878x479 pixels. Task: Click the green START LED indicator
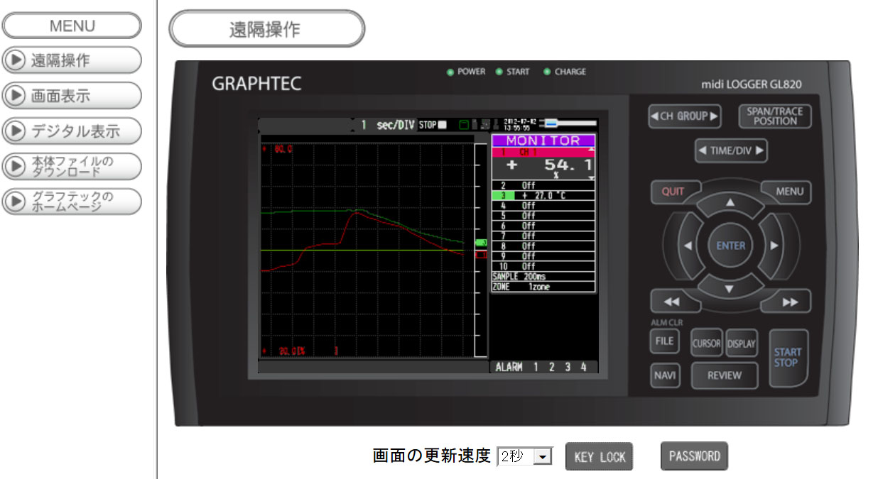point(499,72)
